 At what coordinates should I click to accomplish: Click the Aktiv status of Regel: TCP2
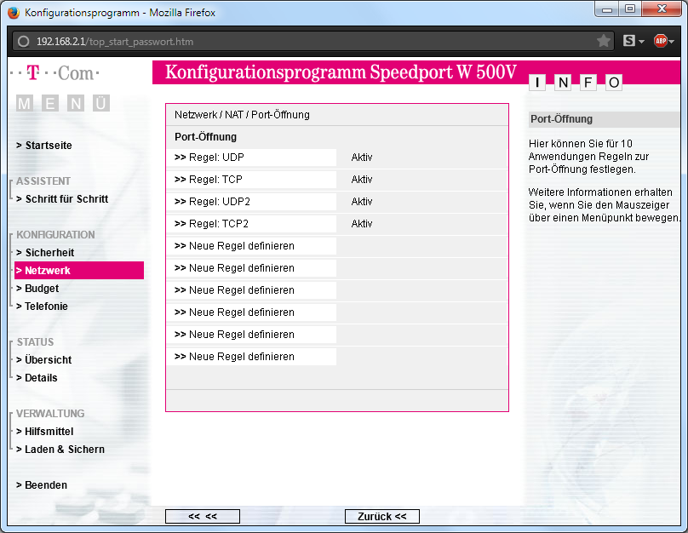pyautogui.click(x=362, y=224)
